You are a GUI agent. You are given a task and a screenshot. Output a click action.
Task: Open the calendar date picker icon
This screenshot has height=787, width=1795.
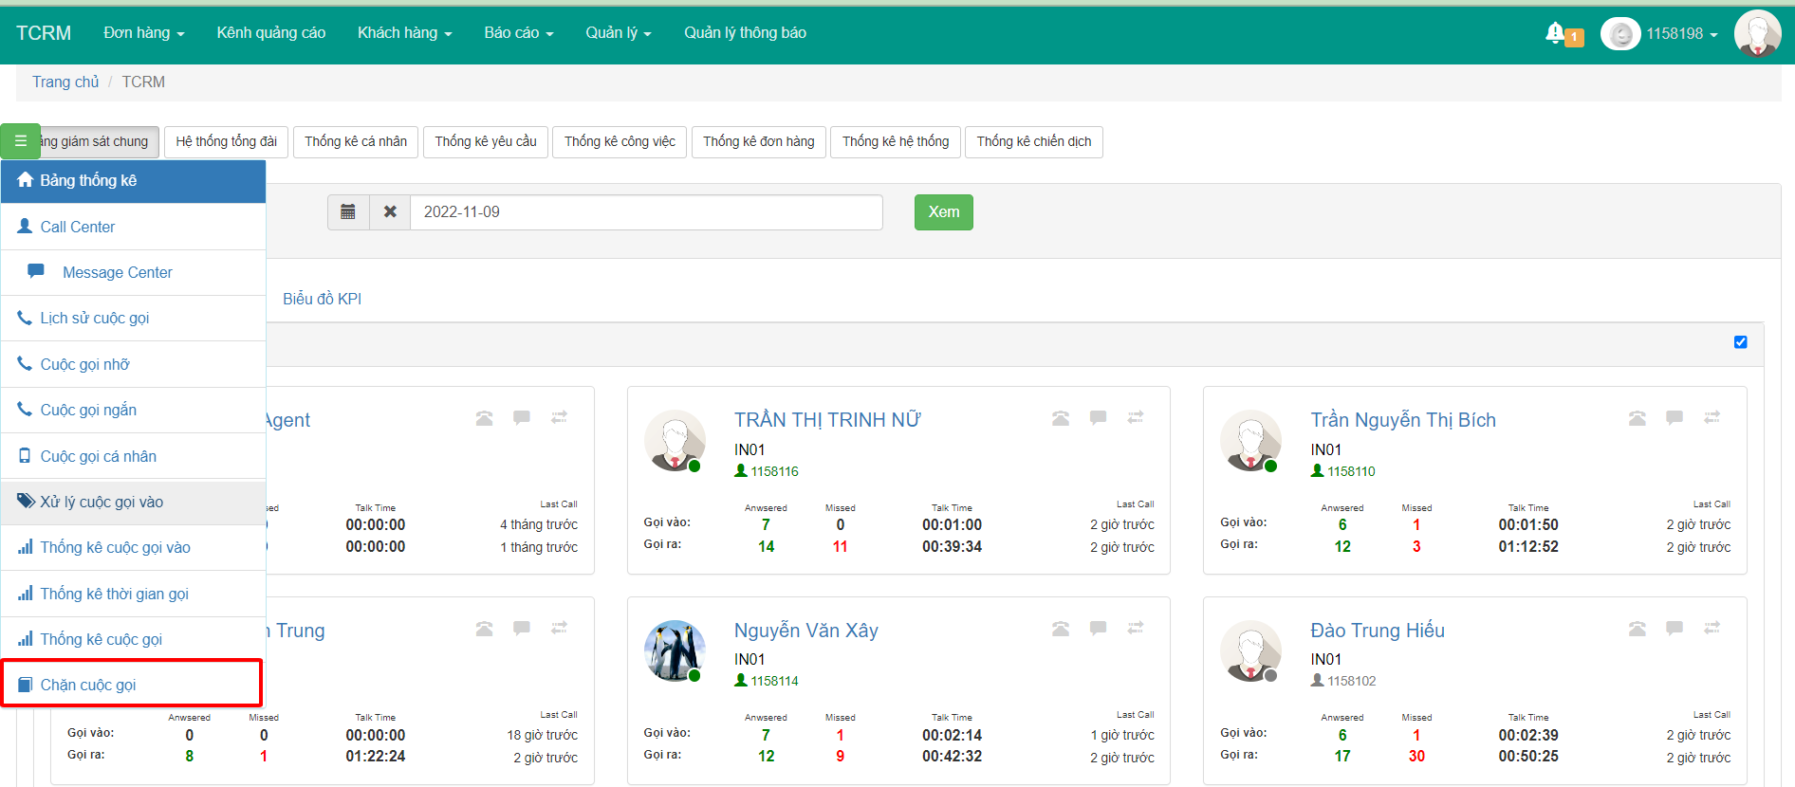pos(348,212)
